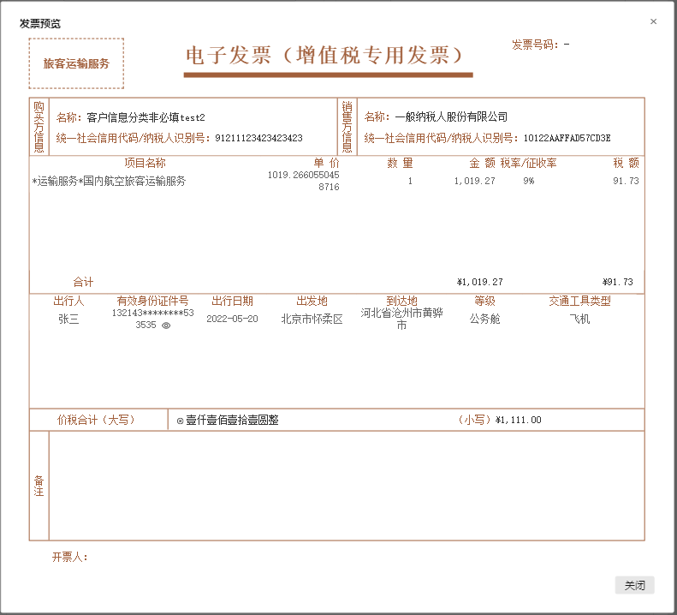Click the total amount ¥1,111.00

coord(518,421)
